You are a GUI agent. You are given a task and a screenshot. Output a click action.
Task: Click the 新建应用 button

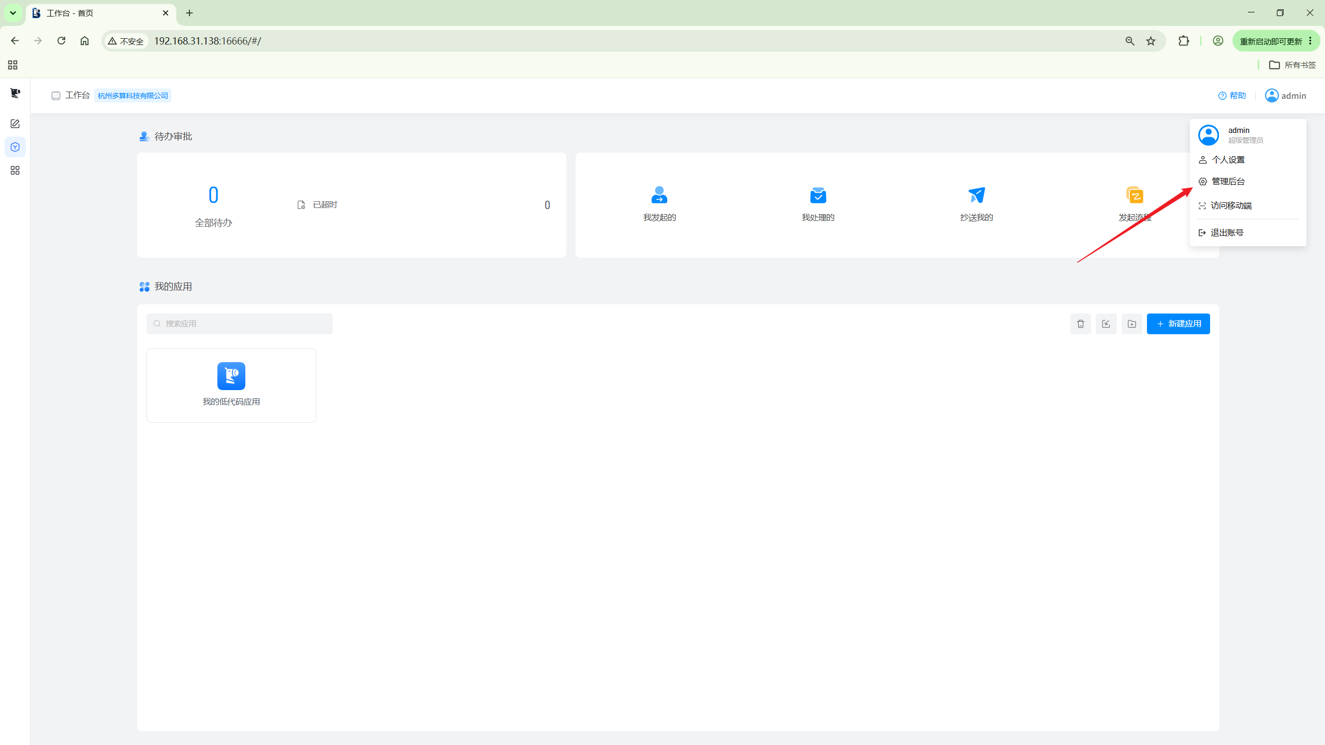[1179, 324]
